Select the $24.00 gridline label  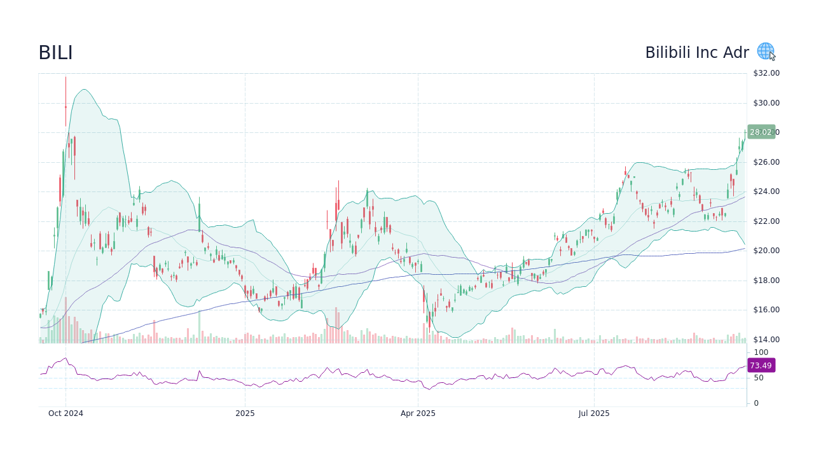tap(766, 191)
